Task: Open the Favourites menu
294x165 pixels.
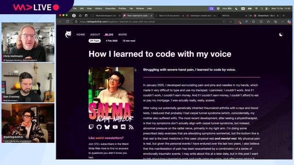Action: (110, 9)
